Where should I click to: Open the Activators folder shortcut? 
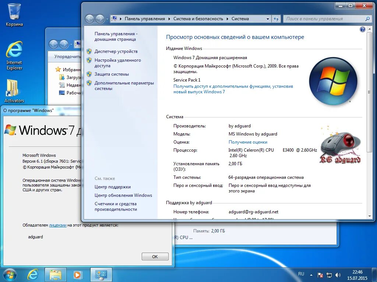(14, 91)
